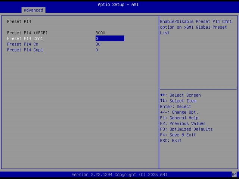Click the Preset P14 section heading
This screenshot has width=239, height=179.
(19, 22)
